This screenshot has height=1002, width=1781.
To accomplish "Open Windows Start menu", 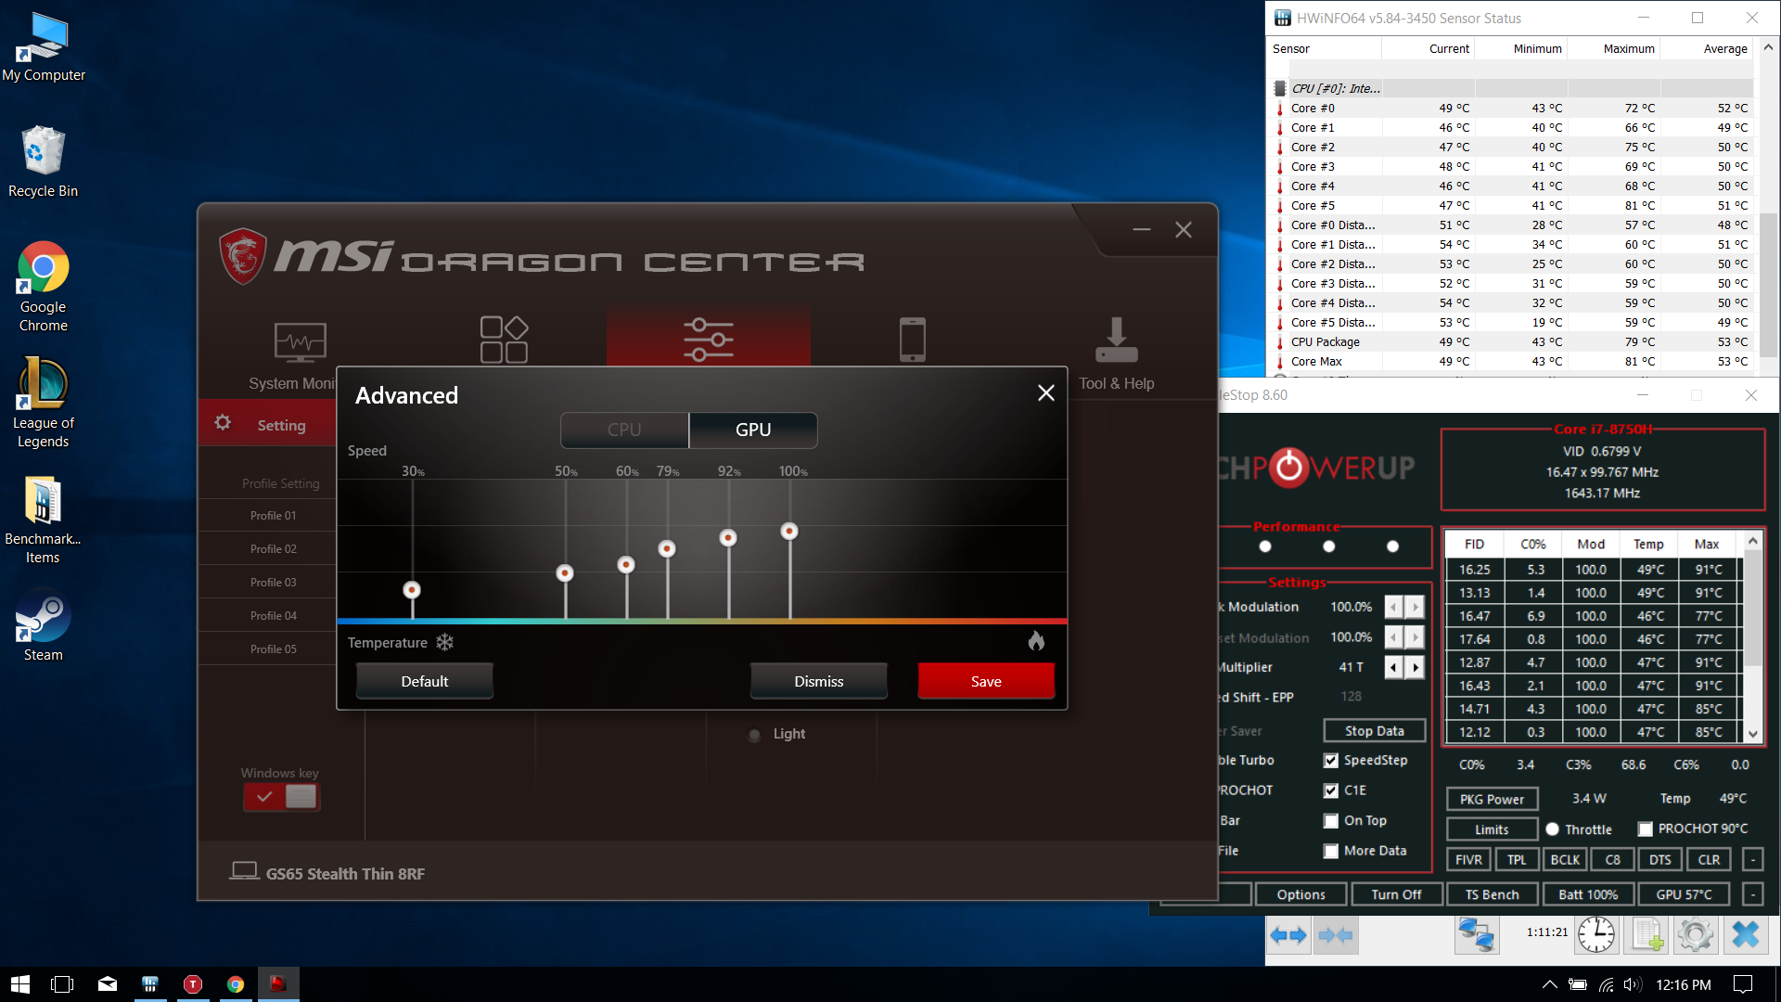I will (20, 984).
